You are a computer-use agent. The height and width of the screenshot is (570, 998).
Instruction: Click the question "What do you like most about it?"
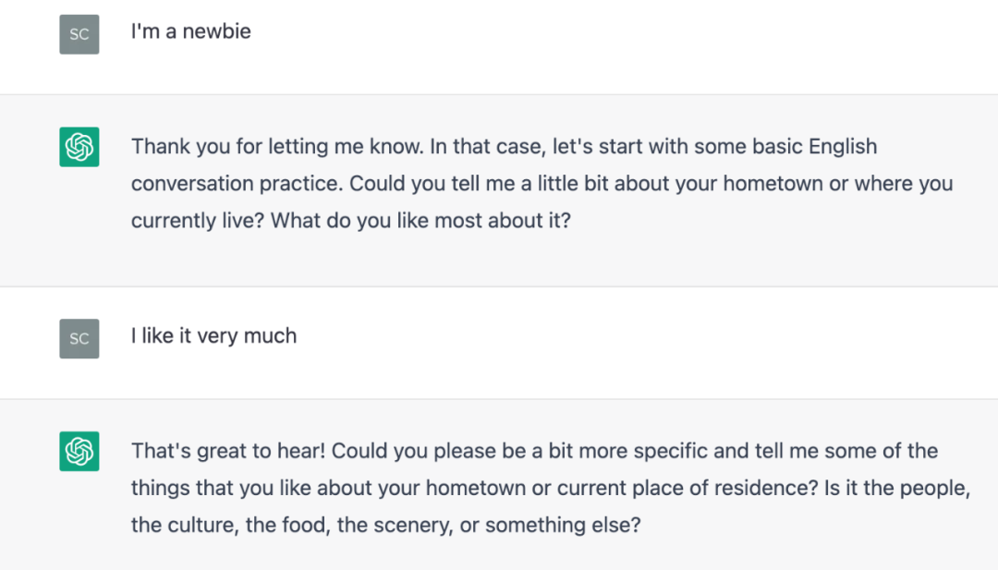[x=420, y=220]
